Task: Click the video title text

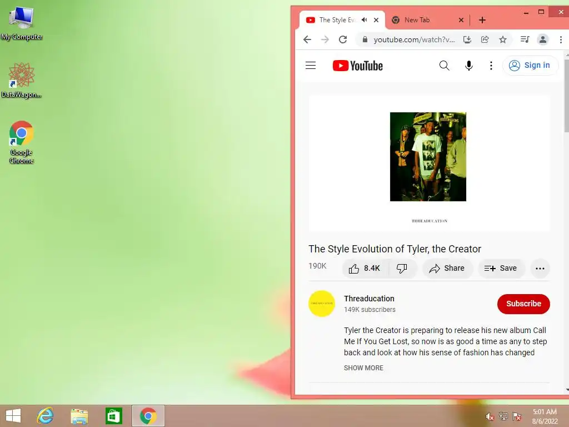Action: pos(395,249)
